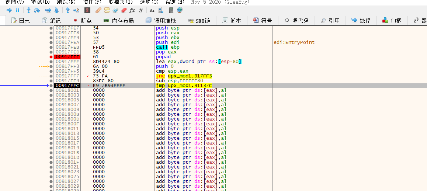Switch to the 内存布局 tab

tap(119, 21)
